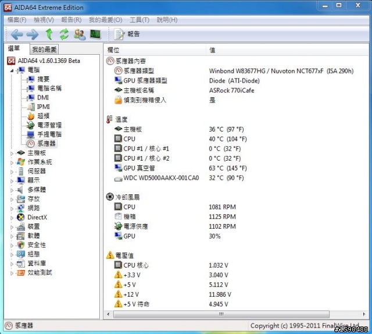Screen dimensions: 372x334
Task: Click the warning icon beside 電壓值
Action: tap(110, 255)
